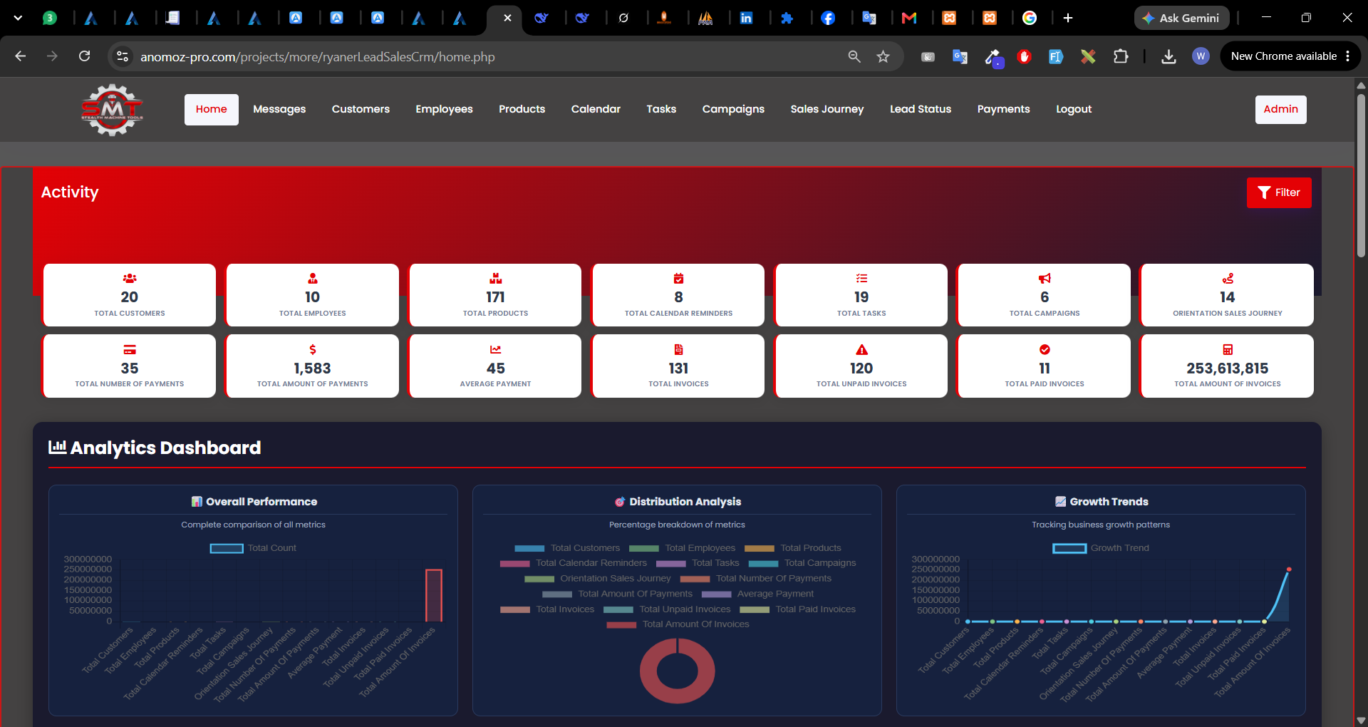This screenshot has height=727, width=1368.
Task: Open the Messages page
Action: pos(279,109)
